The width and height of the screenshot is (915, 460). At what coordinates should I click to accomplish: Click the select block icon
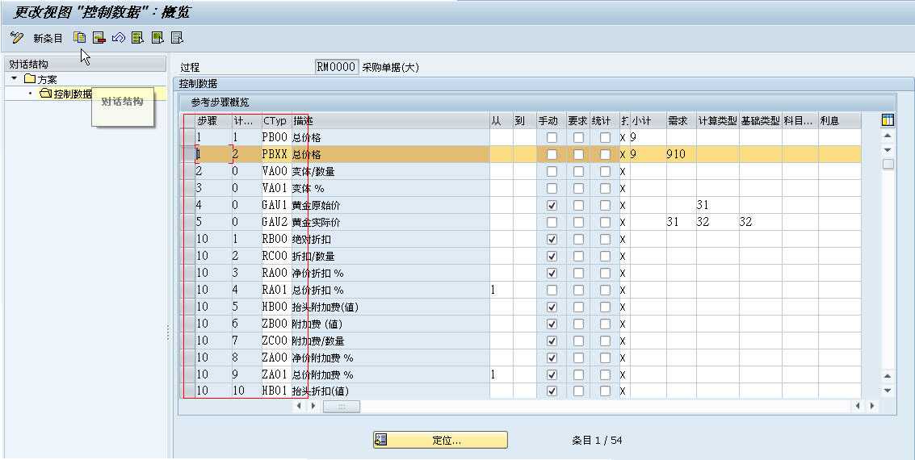coord(157,38)
